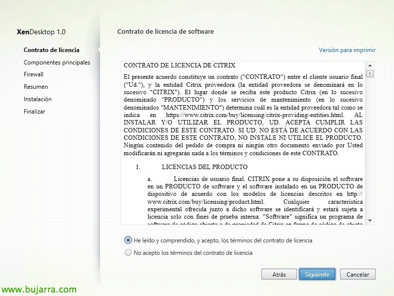Screen dimensions: 394x296
Task: Click the scrollbar track below the thumb
Action: coord(370,147)
